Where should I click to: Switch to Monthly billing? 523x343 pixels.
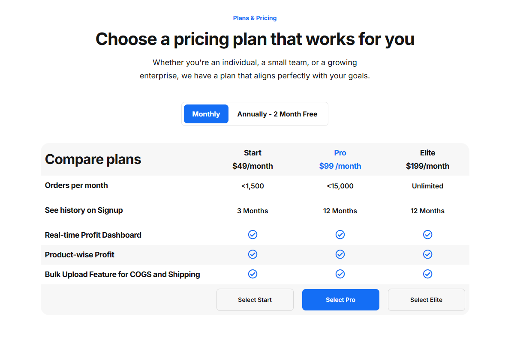pyautogui.click(x=206, y=114)
